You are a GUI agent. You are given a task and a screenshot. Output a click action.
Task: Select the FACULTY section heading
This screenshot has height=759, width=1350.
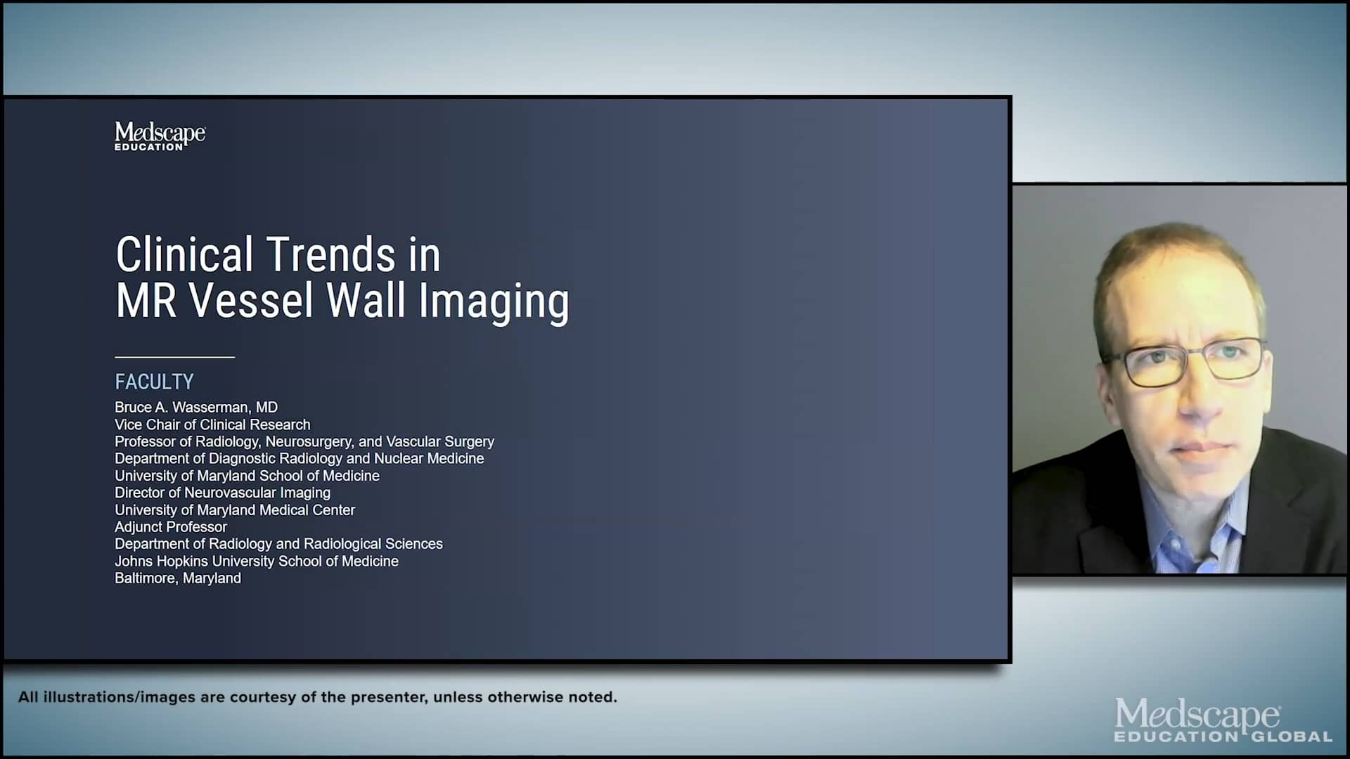(154, 382)
